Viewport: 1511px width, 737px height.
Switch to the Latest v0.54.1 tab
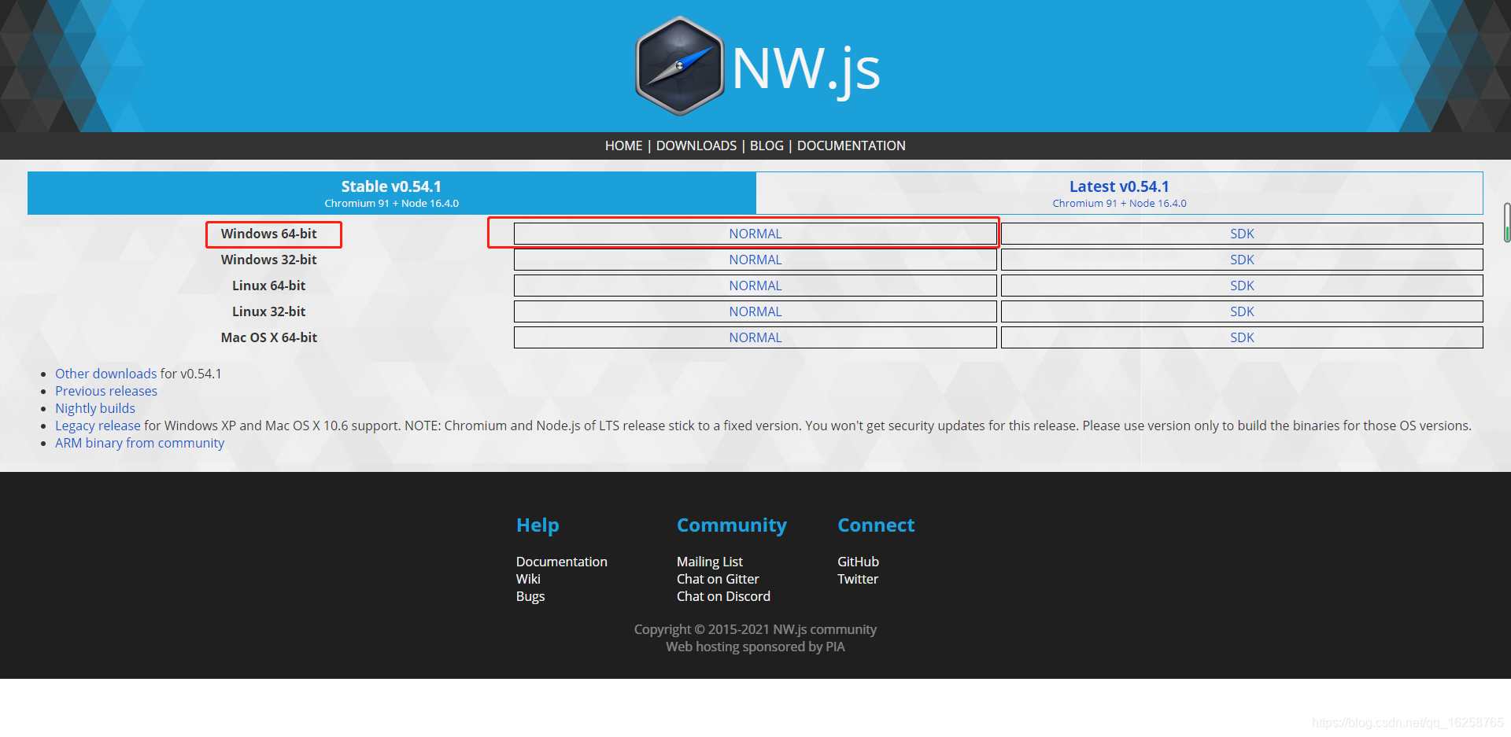click(x=1118, y=193)
